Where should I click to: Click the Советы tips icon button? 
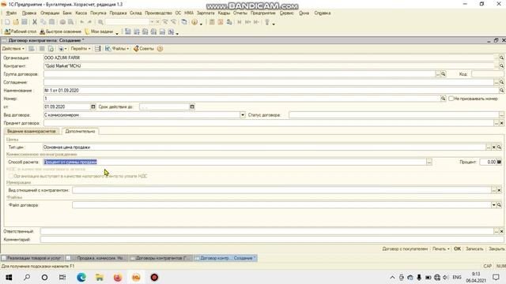pyautogui.click(x=144, y=49)
